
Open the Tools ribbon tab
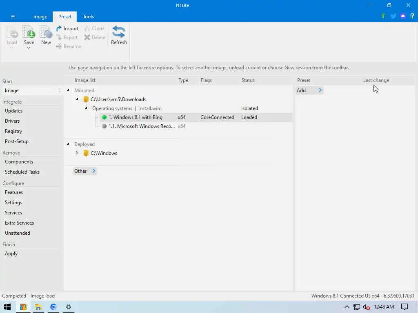click(x=88, y=16)
